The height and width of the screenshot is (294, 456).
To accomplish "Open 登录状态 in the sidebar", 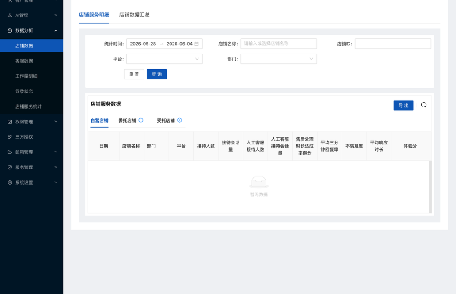I will [32, 91].
